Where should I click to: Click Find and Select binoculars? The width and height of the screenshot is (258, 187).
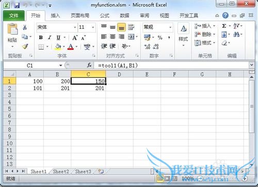pos(236,35)
